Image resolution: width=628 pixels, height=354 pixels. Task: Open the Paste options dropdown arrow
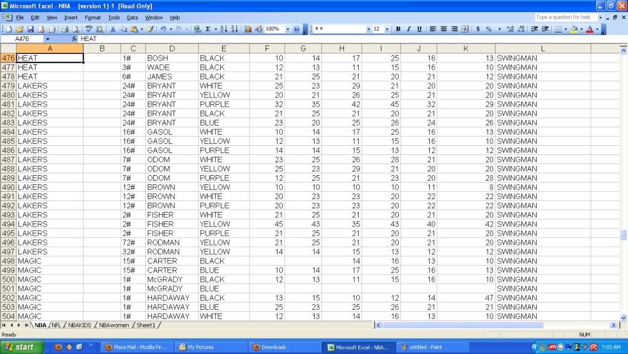tap(142, 29)
